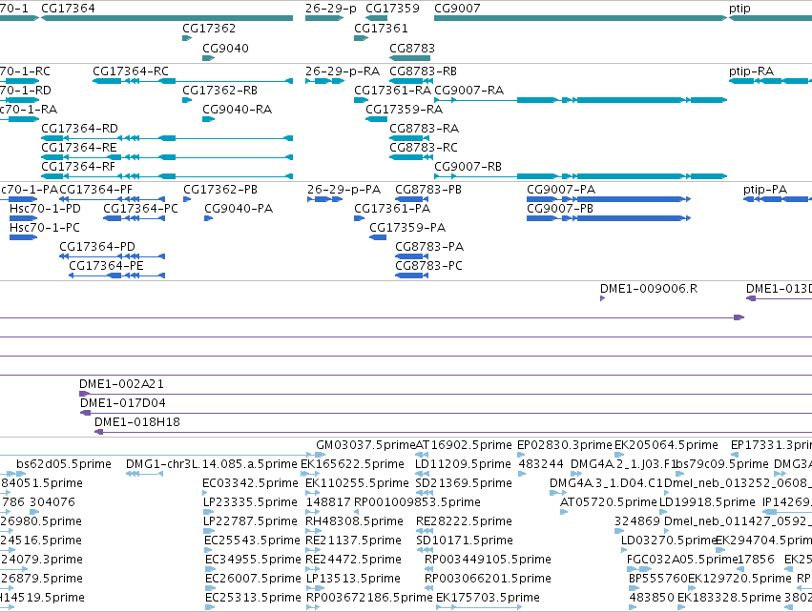Image resolution: width=812 pixels, height=612 pixels.
Task: Select the bs62d05.5prime EST marker
Action: coord(21,474)
